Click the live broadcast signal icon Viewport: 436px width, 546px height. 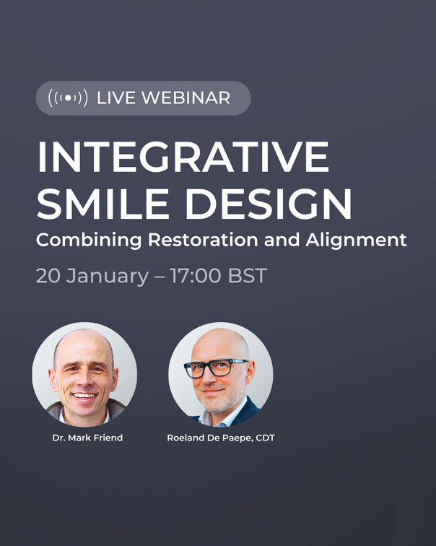point(67,98)
